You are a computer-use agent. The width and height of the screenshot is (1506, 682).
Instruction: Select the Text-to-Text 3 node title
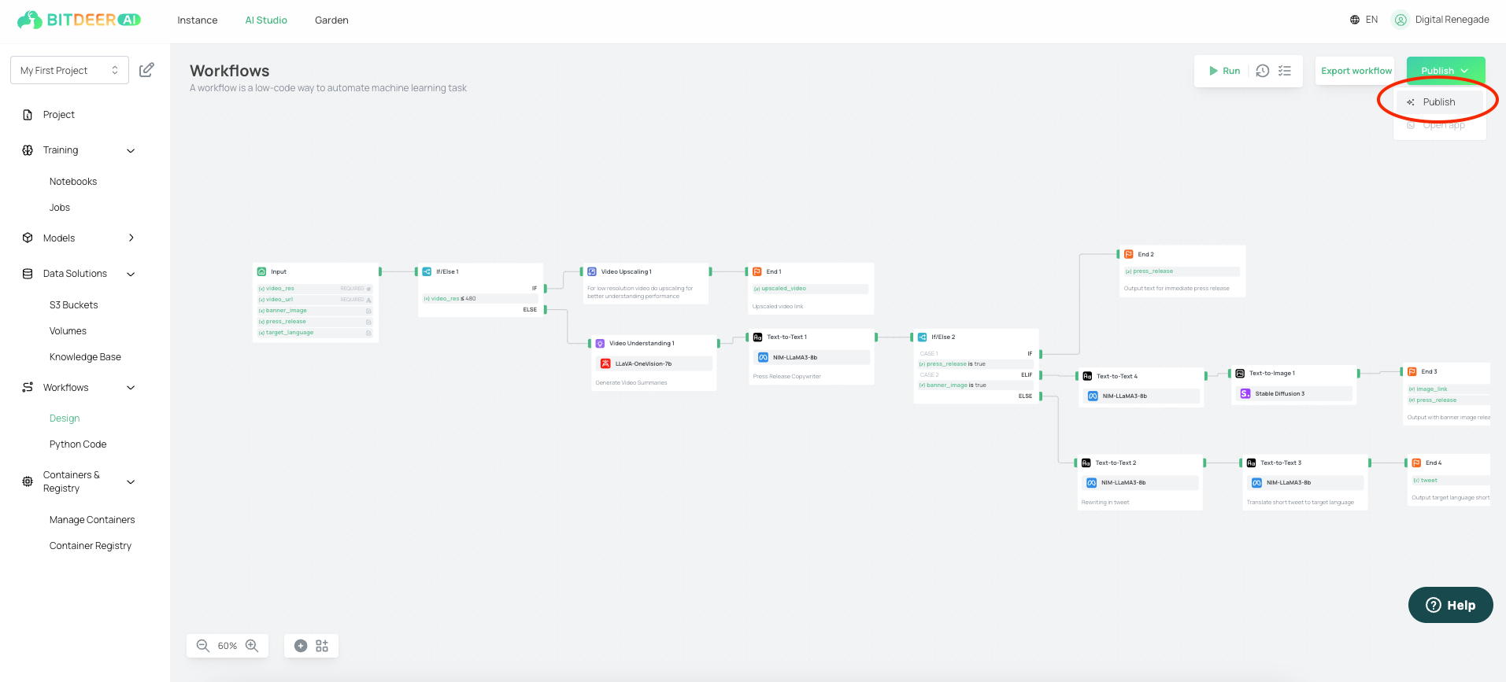[x=1281, y=463]
